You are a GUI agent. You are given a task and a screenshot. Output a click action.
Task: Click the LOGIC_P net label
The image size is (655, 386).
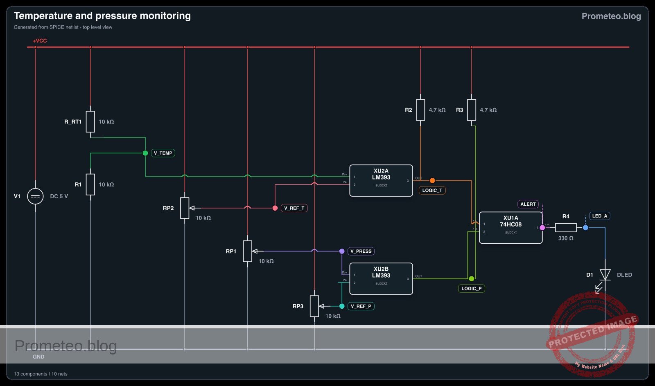pyautogui.click(x=471, y=288)
